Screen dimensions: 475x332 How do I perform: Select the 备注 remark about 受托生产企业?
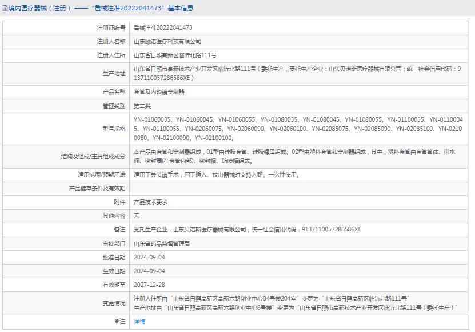coord(248,230)
